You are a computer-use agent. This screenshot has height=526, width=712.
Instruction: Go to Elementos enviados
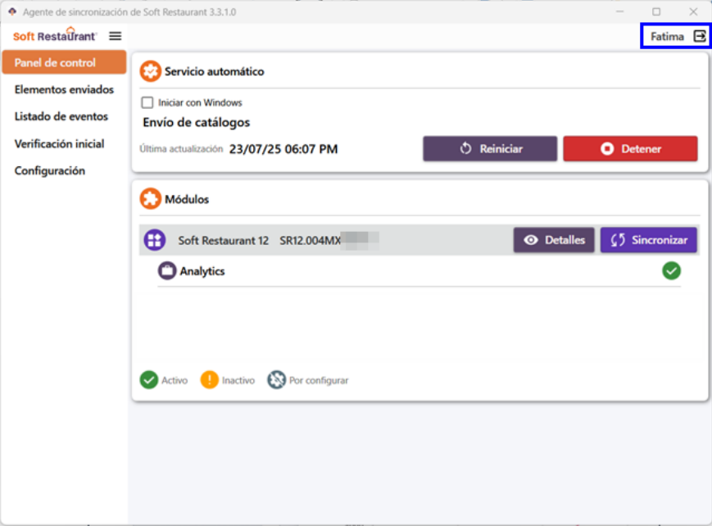coord(64,89)
